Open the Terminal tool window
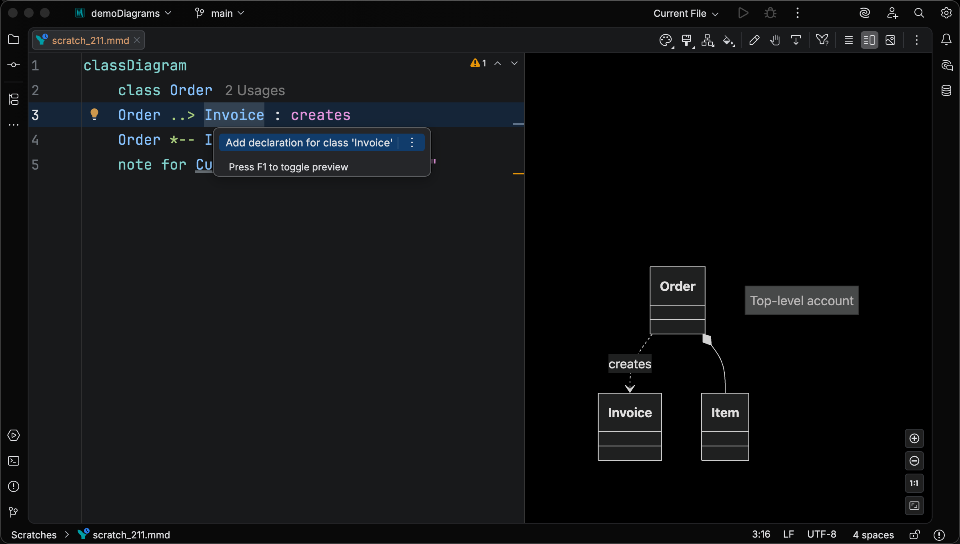Screen dimensions: 960x544 (x=14, y=461)
